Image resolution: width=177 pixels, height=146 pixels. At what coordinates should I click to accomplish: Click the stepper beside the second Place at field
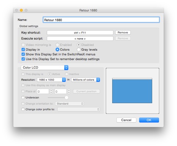tap(69, 92)
